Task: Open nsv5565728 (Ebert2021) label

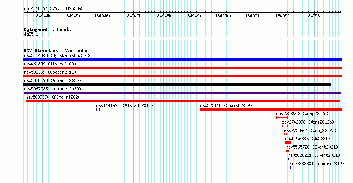Action: (x=312, y=147)
